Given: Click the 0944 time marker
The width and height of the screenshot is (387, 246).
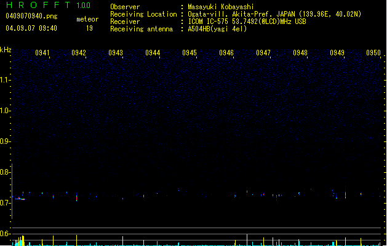Looking at the screenshot, I should pyautogui.click(x=153, y=53).
